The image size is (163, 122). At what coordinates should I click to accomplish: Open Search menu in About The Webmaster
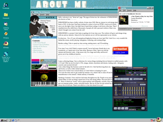42,15
